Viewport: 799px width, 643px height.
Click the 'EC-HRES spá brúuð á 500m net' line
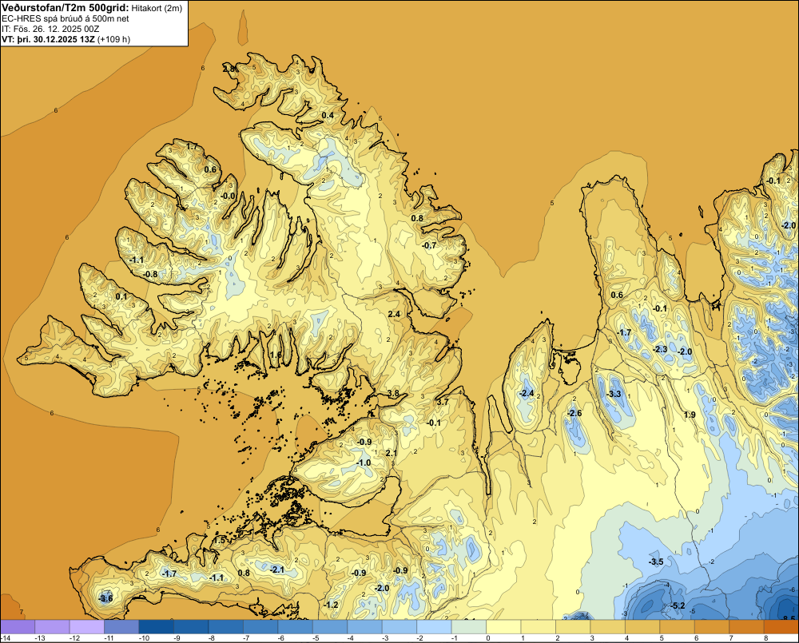tap(66, 18)
